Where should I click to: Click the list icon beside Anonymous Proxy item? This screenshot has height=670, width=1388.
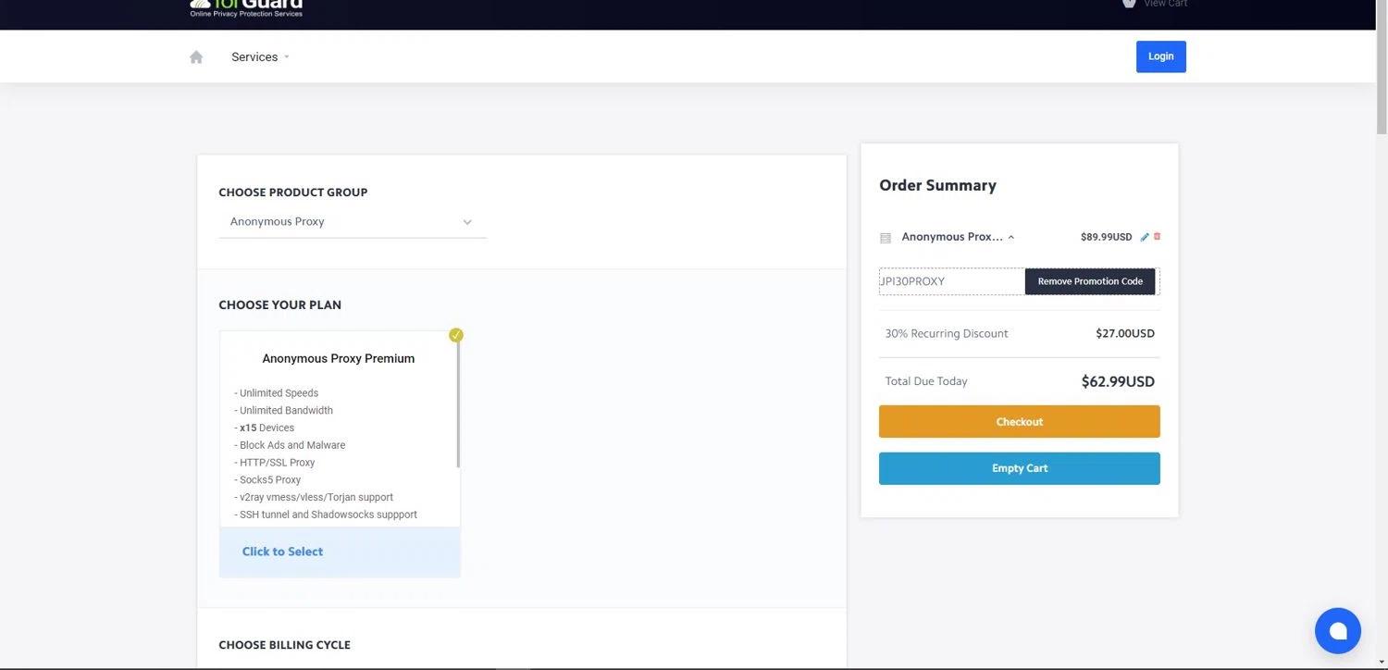(886, 238)
